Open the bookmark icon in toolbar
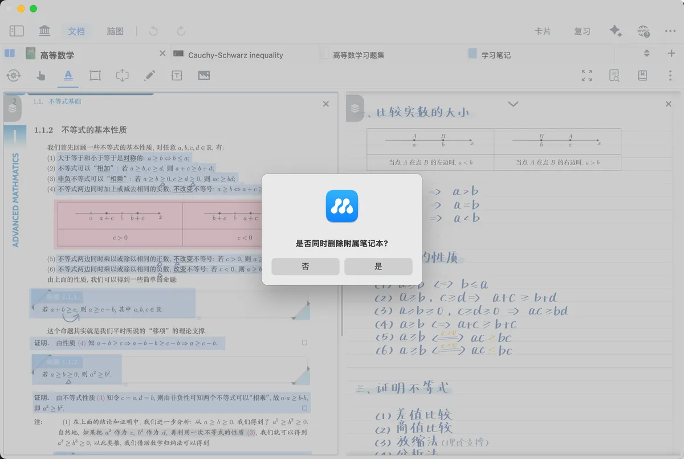This screenshot has height=459, width=684. (x=642, y=75)
